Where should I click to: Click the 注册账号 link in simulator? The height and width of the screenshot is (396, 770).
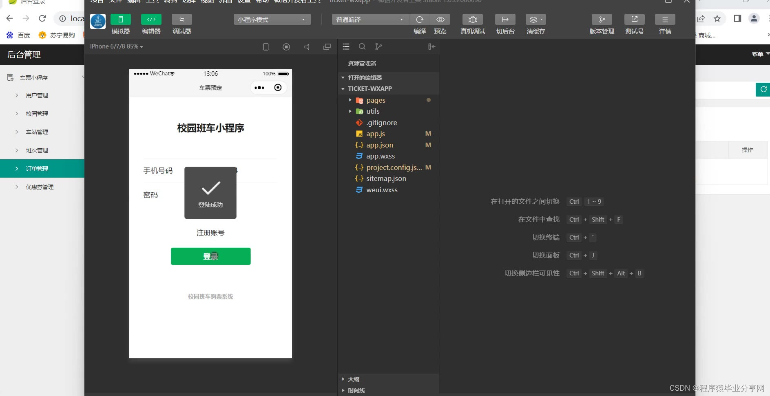210,233
